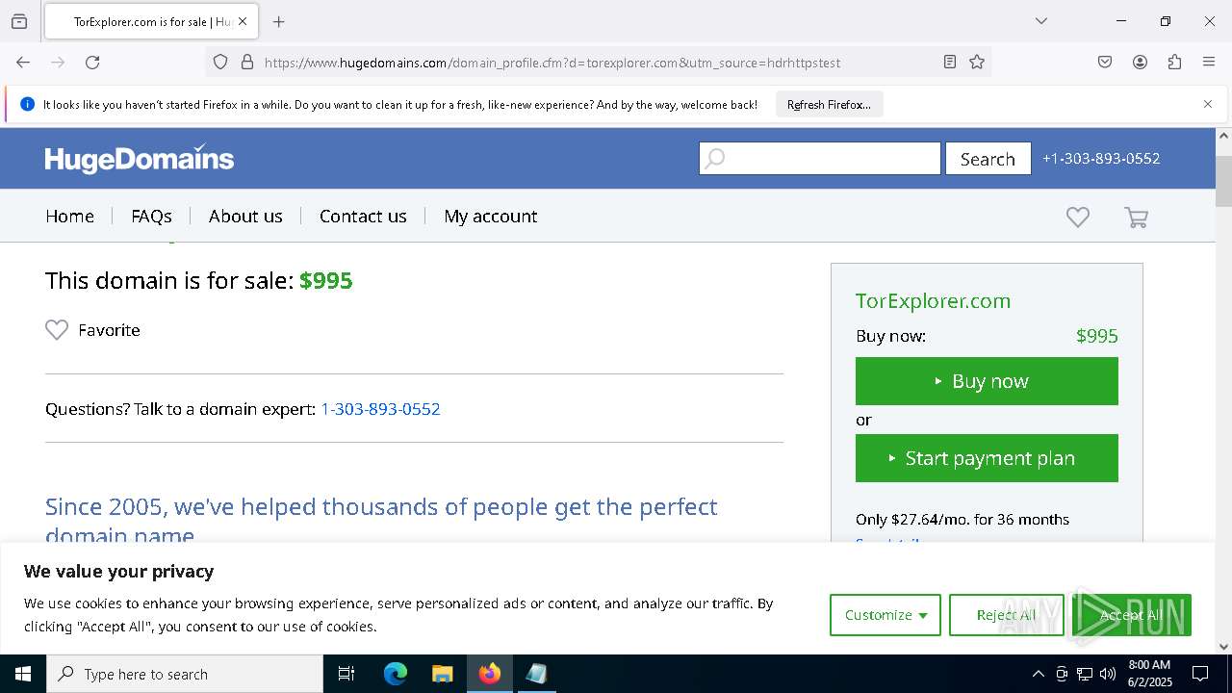Open the FAQs menu item
Image resolution: width=1232 pixels, height=693 pixels.
tap(151, 217)
